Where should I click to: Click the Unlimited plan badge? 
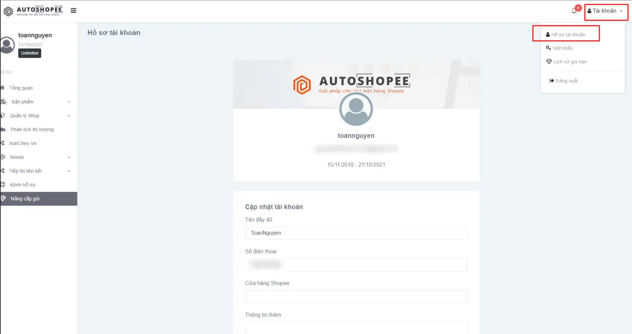[30, 53]
